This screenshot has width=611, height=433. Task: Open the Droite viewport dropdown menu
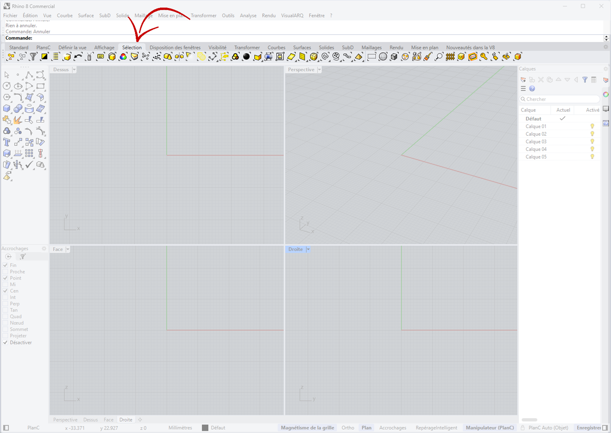[x=308, y=250]
